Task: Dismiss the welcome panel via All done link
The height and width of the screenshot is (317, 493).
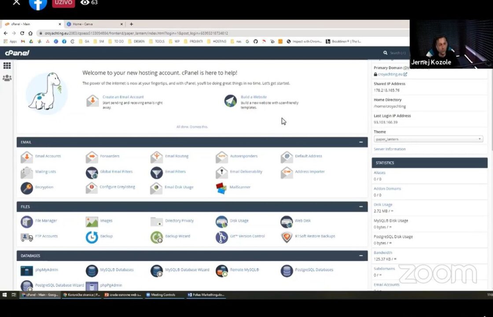Action: [192, 127]
